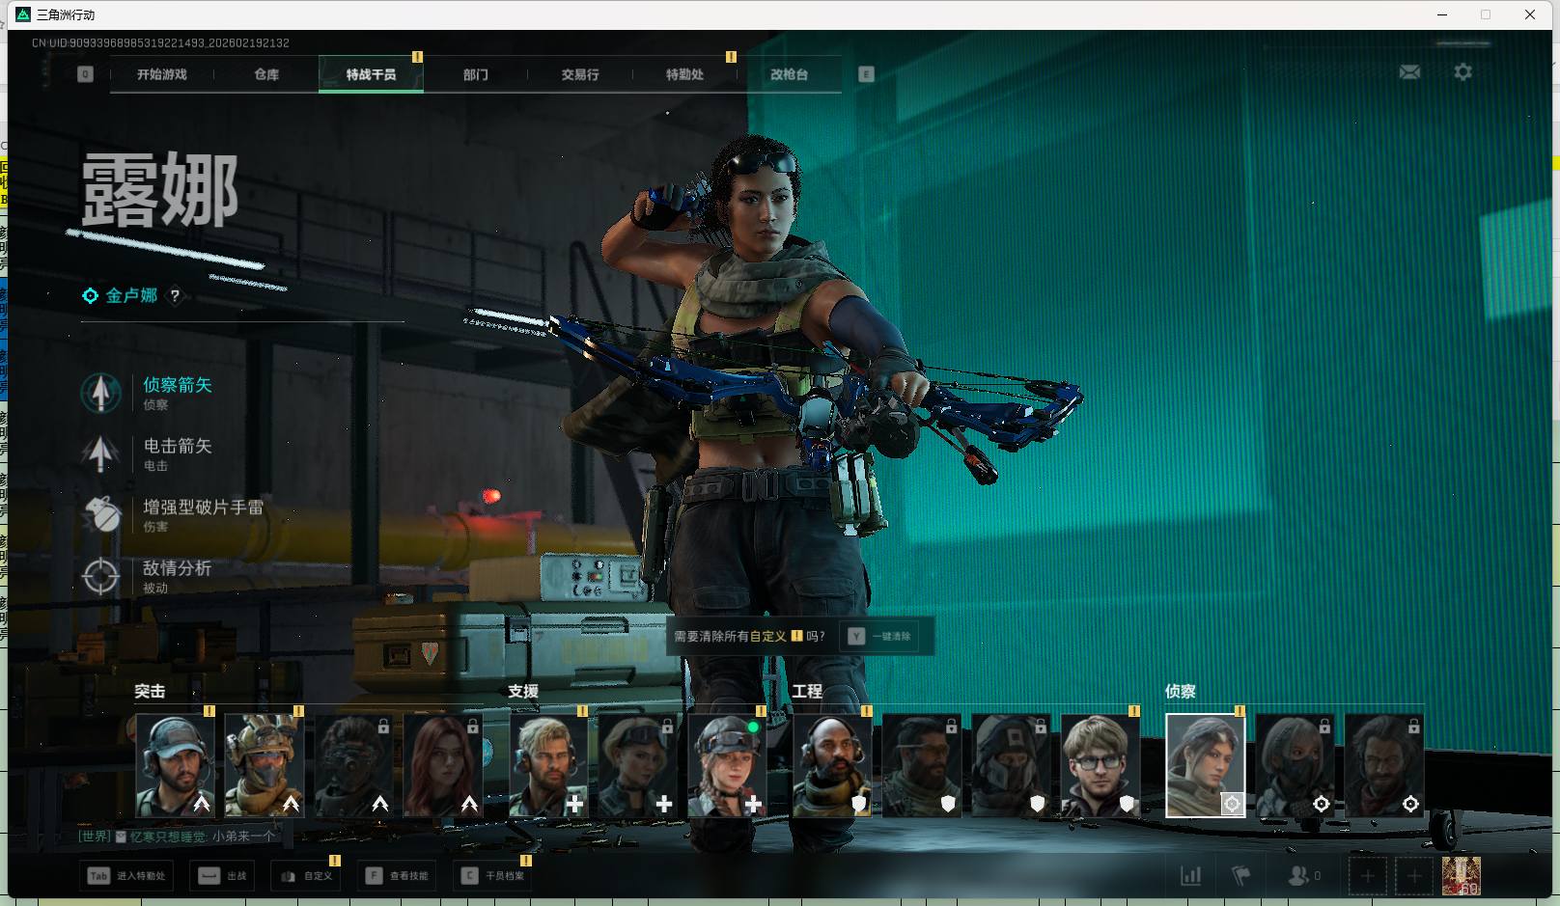Select the highlighted 露娜 portrait under 侦察
Image resolution: width=1560 pixels, height=906 pixels.
[x=1206, y=766]
